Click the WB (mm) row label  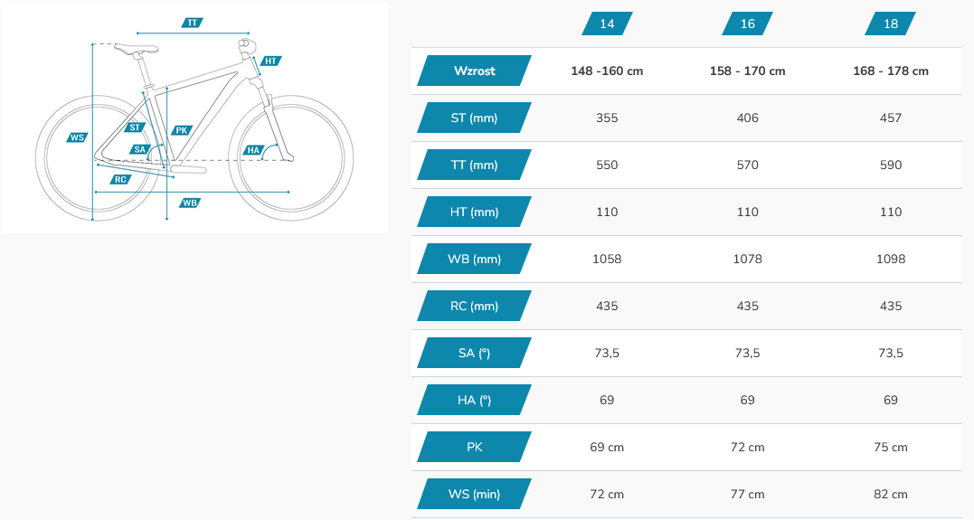474,259
